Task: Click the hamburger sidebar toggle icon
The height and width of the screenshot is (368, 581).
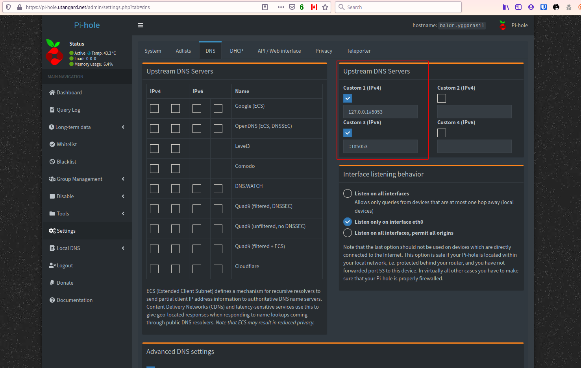Action: coord(141,25)
